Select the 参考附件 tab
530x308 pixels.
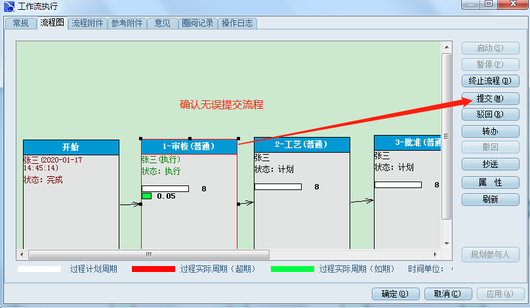pyautogui.click(x=127, y=23)
